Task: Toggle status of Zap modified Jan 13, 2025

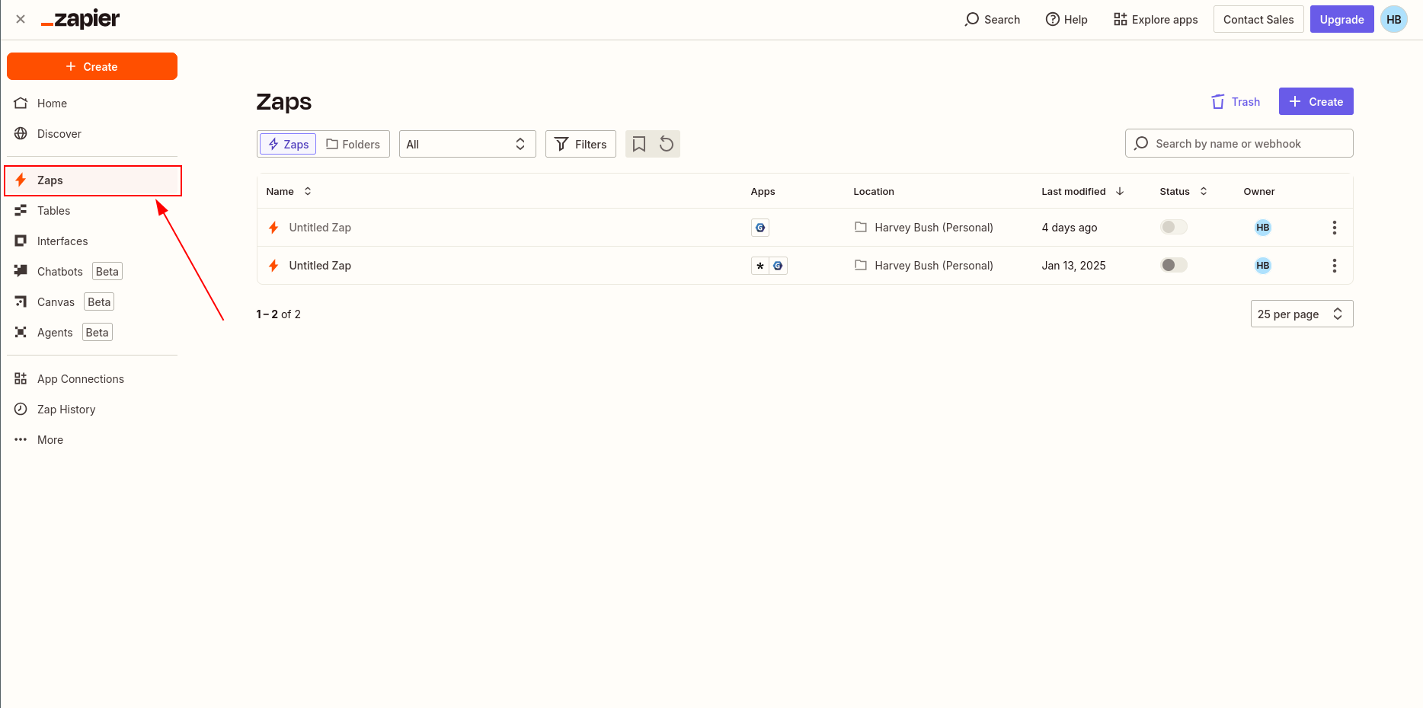Action: (1174, 265)
